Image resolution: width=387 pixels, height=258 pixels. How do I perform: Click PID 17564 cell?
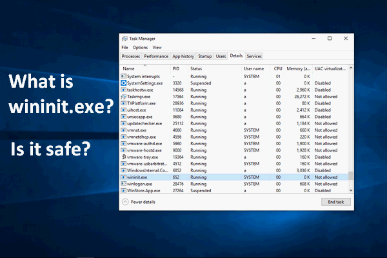pos(178,97)
